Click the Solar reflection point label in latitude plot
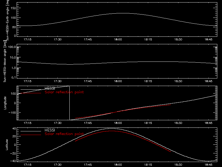Image resolution: width=222 pixels, height=167 pixels. point(64,134)
